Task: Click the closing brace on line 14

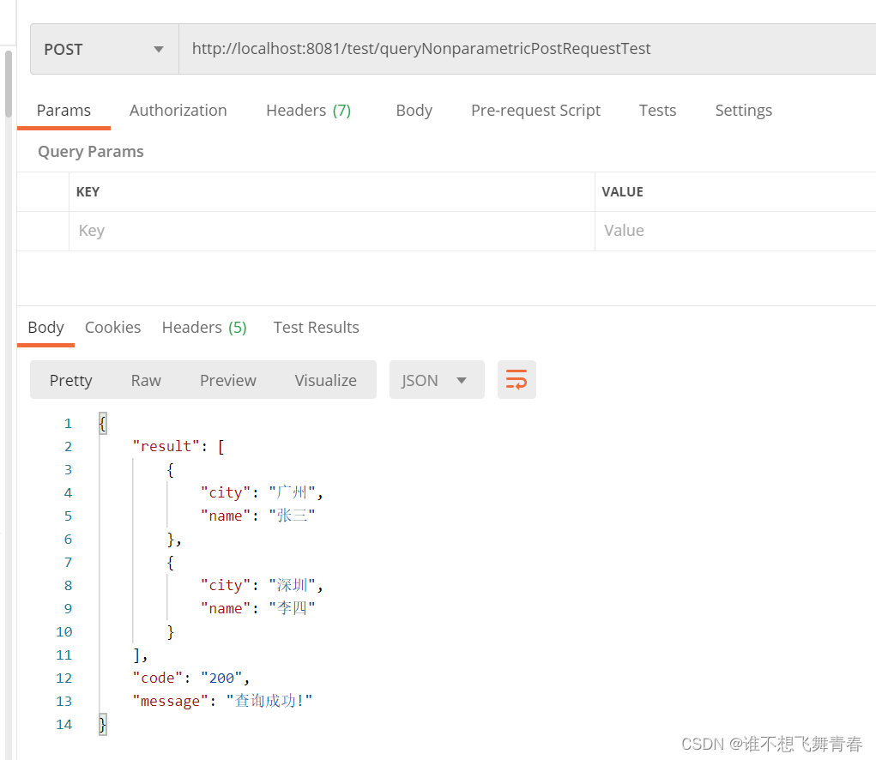Action: coord(102,724)
